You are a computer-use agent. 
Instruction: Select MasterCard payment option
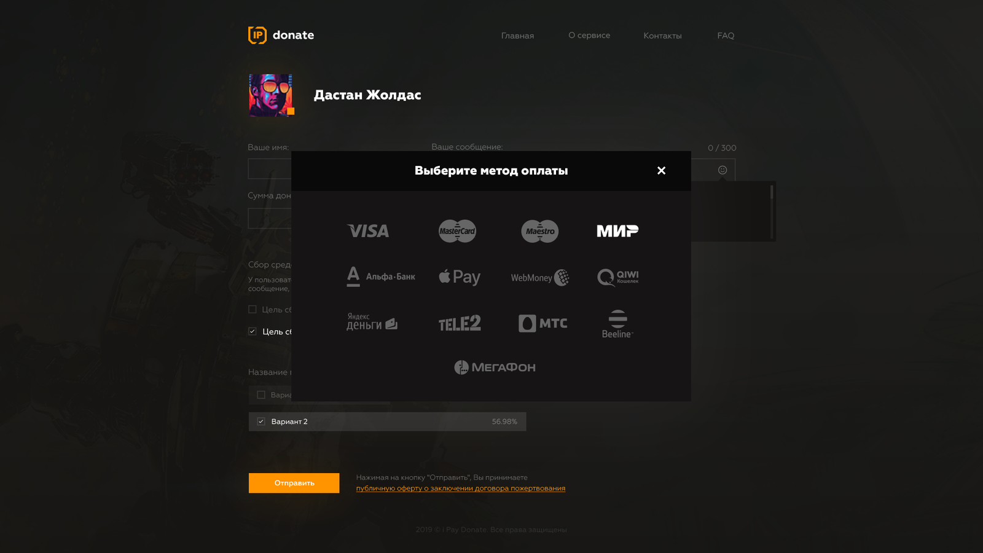(x=457, y=231)
